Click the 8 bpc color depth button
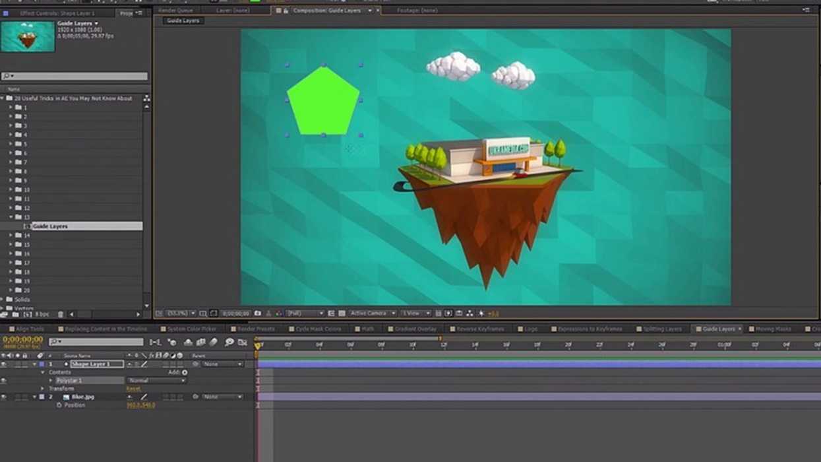Viewport: 821px width, 462px height. pos(42,314)
